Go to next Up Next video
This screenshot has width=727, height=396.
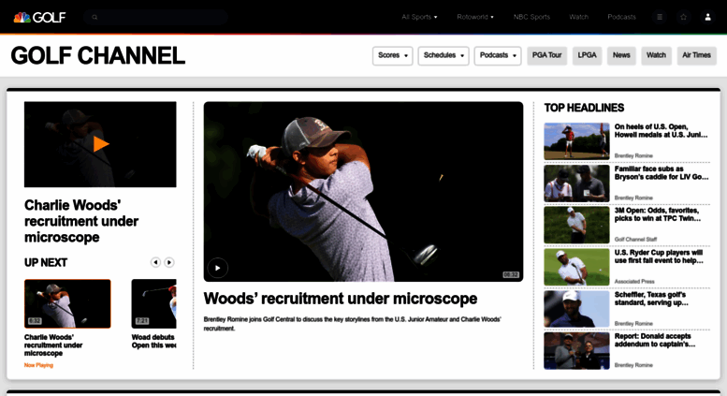(x=169, y=262)
